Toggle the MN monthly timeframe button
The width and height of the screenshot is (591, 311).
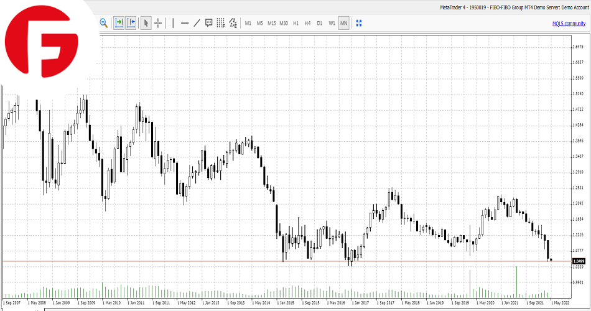(343, 23)
